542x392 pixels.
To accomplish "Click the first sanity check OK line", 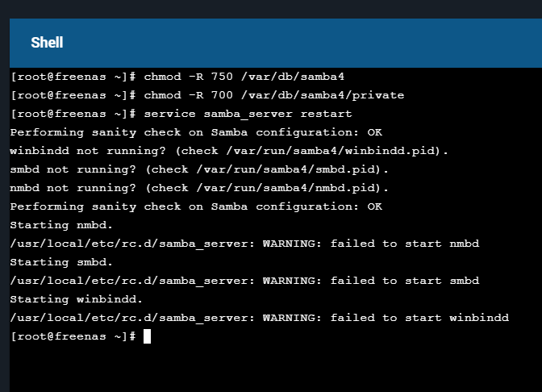I will tap(196, 132).
